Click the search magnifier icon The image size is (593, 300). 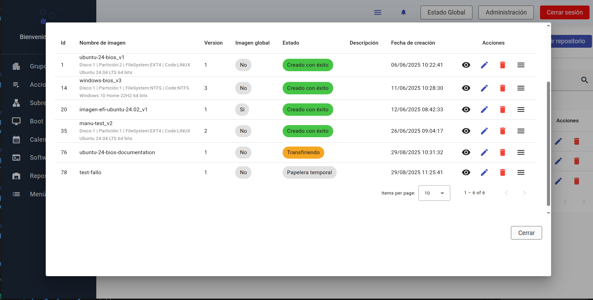[584, 80]
